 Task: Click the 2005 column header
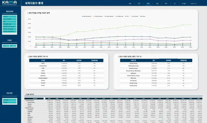coord(49,98)
